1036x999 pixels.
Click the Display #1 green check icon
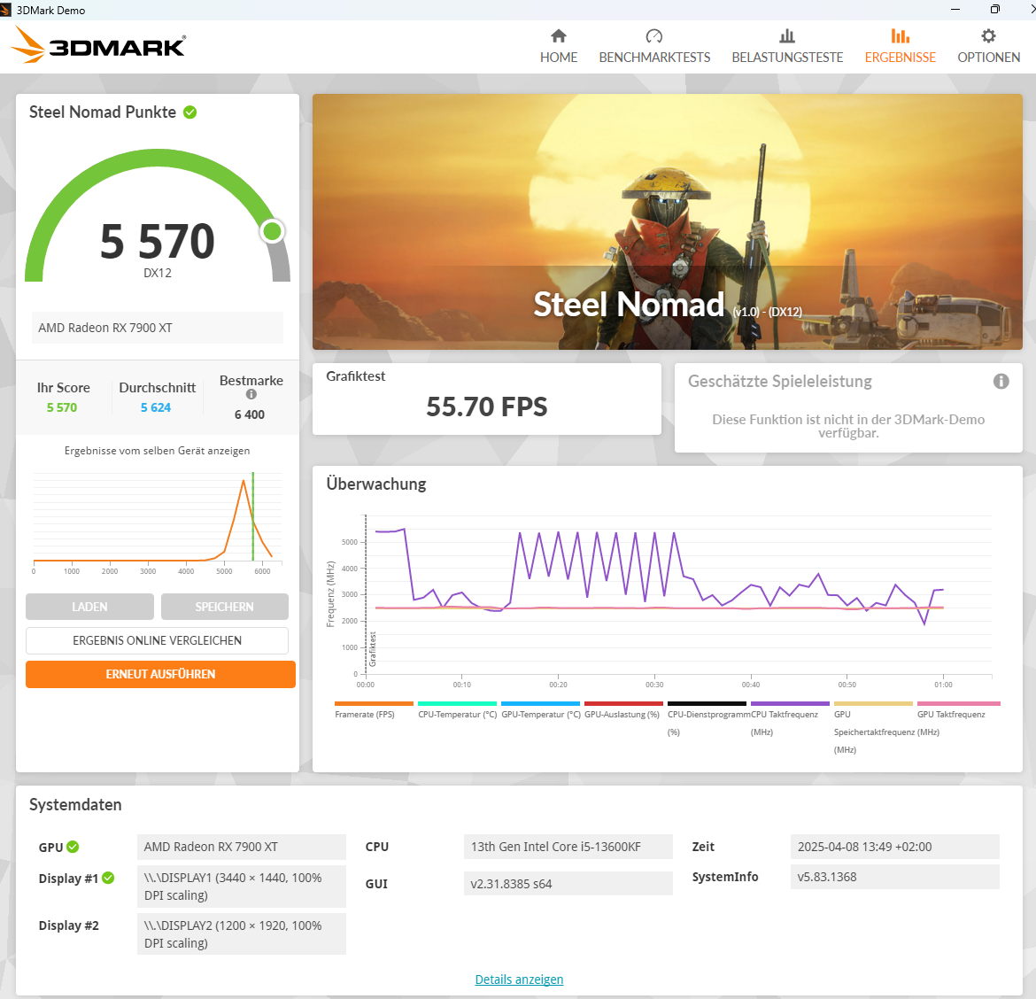(x=108, y=878)
